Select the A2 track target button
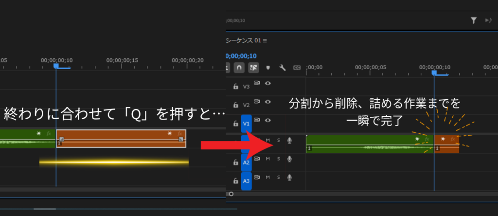This screenshot has width=498, height=216. click(246, 162)
